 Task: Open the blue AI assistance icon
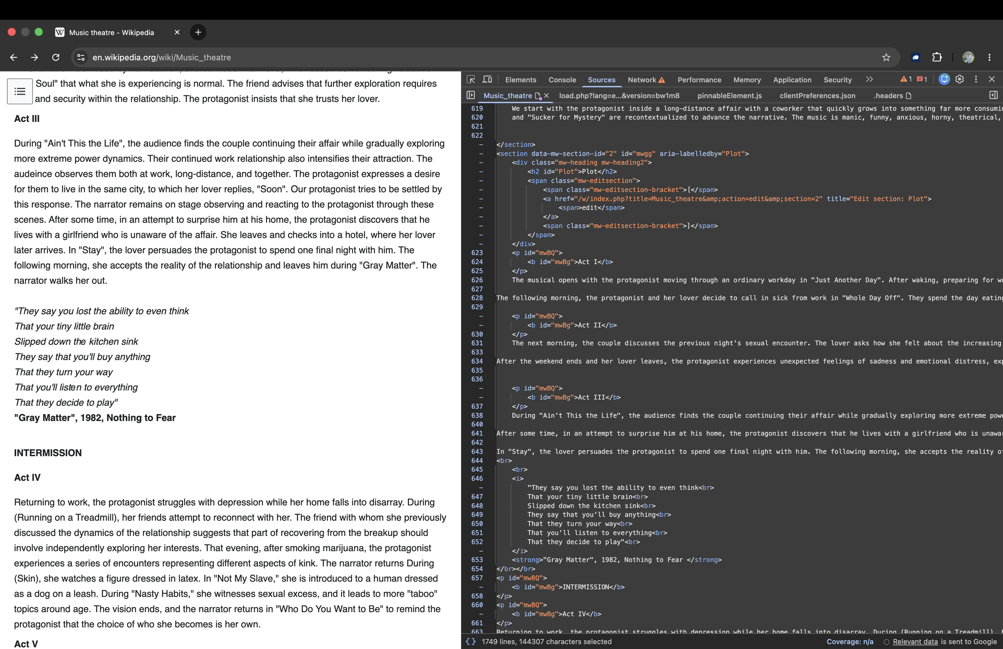(944, 79)
